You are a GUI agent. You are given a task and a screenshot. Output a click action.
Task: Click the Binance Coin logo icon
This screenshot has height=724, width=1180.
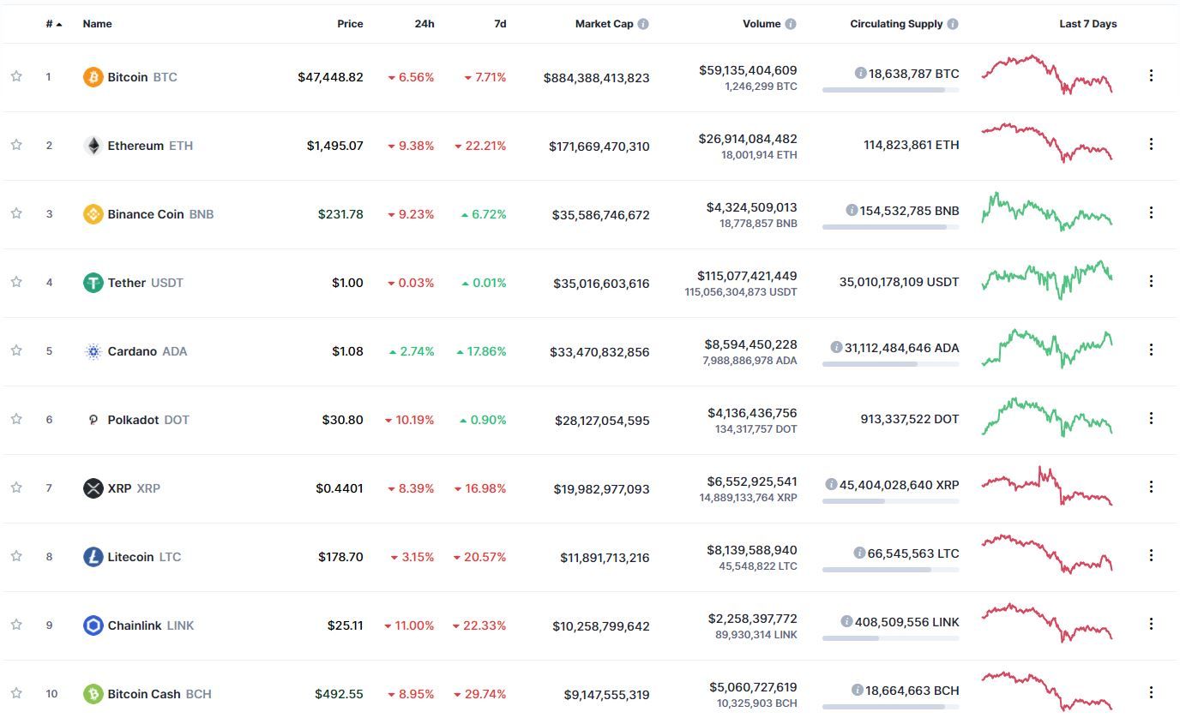point(93,214)
